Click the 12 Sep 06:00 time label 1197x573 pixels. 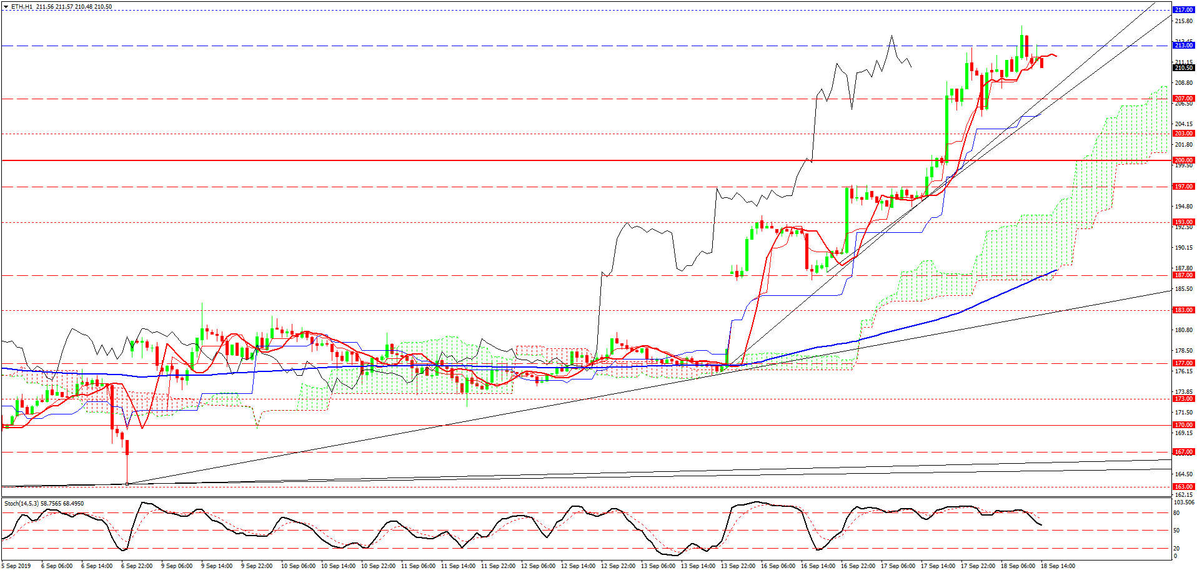tap(538, 566)
